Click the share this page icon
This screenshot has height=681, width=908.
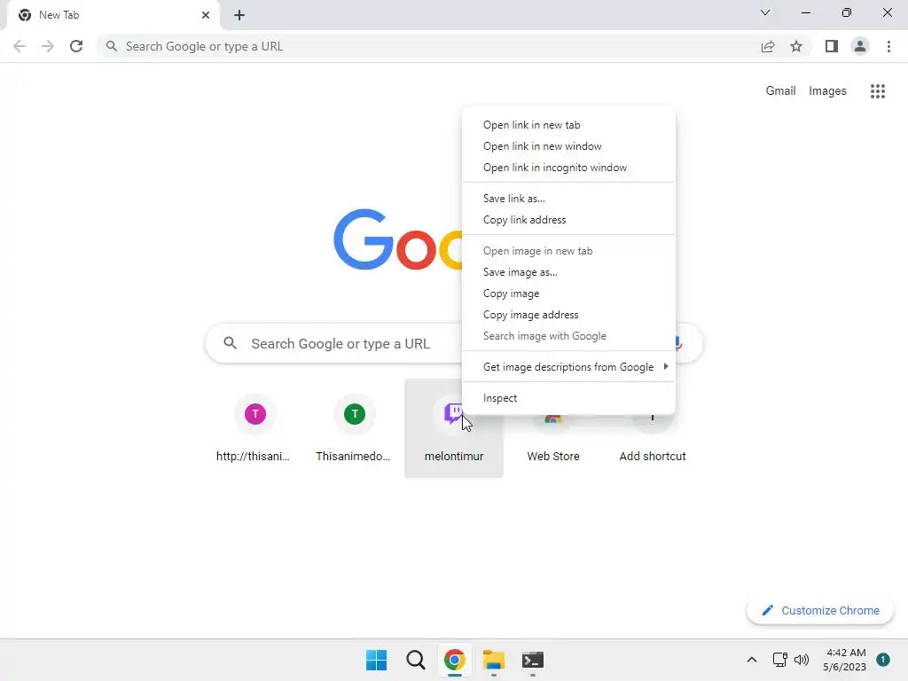tap(768, 46)
